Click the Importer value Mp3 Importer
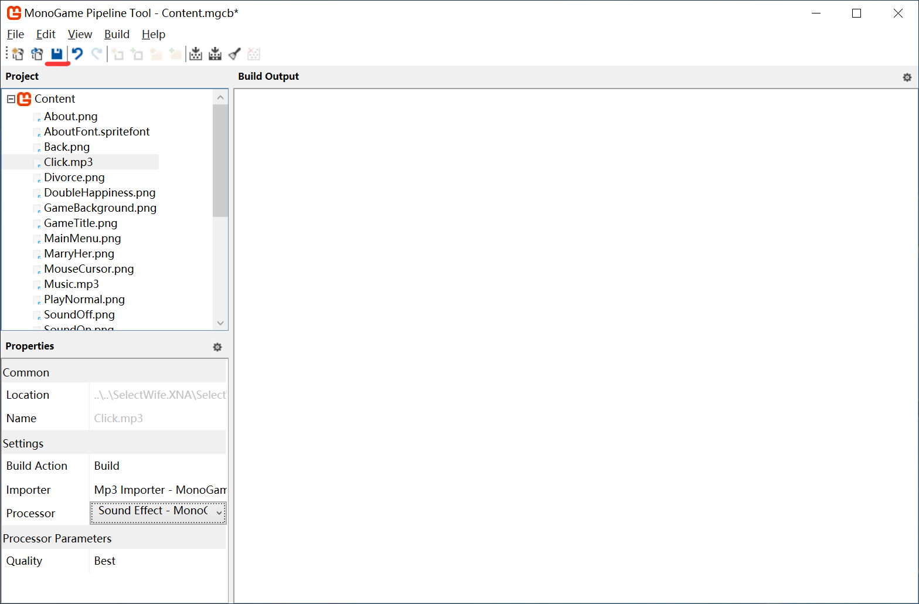919x604 pixels. tap(157, 490)
